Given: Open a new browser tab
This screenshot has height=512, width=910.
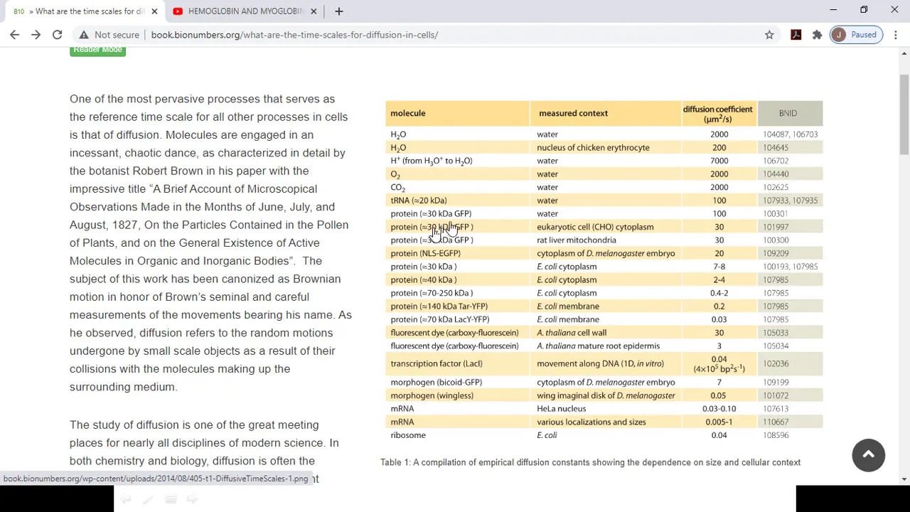Looking at the screenshot, I should point(338,11).
